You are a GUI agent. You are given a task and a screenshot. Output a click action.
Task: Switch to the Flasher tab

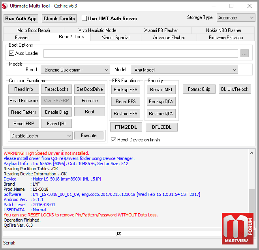[x=22, y=38]
